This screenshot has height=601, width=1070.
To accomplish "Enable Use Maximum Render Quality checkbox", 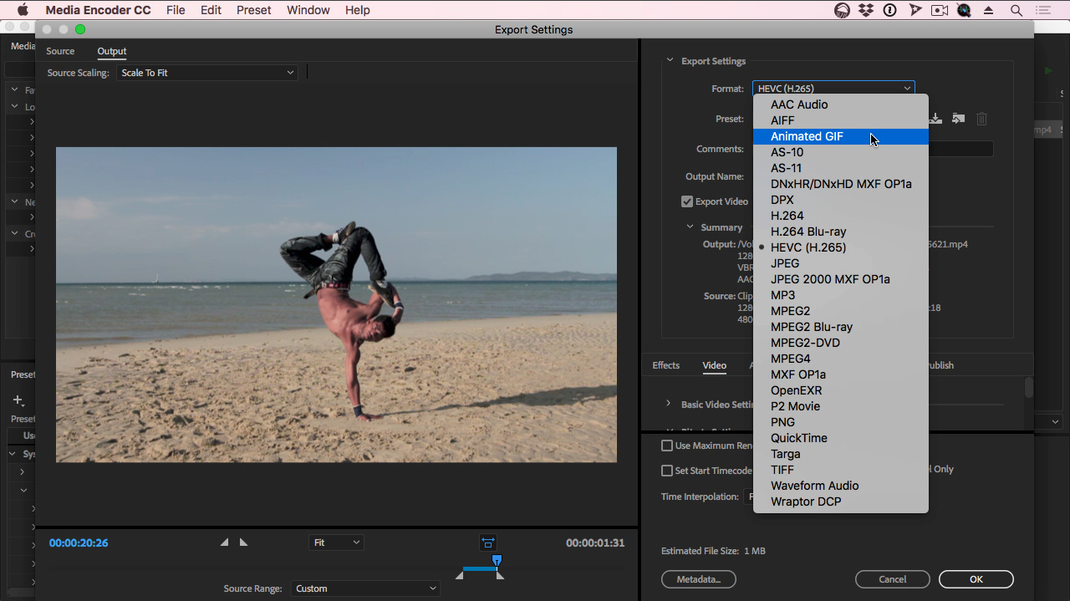I will (x=667, y=446).
